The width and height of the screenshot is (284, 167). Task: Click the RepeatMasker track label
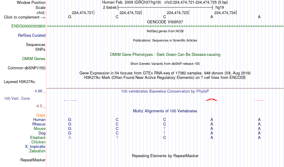pos(33,160)
